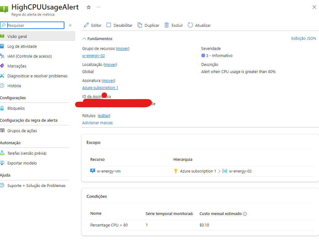
Task: Click the Editar pencil icon
Action: point(86,25)
